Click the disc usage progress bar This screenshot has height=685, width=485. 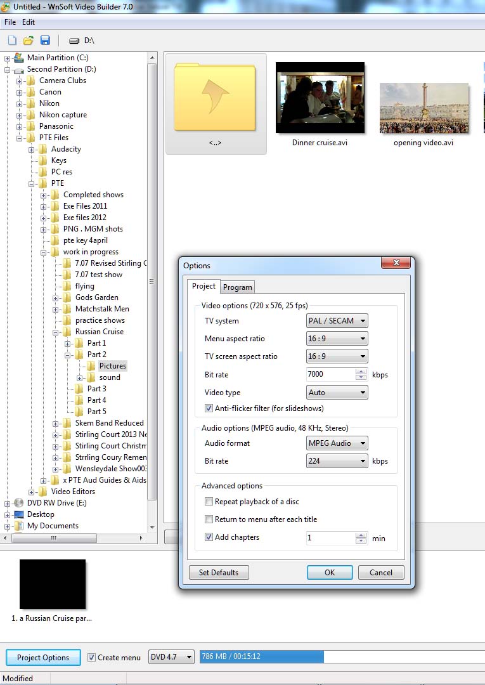click(342, 656)
